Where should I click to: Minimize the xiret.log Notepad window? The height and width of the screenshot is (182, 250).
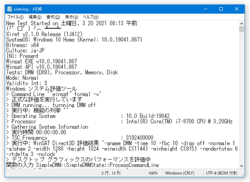click(206, 9)
